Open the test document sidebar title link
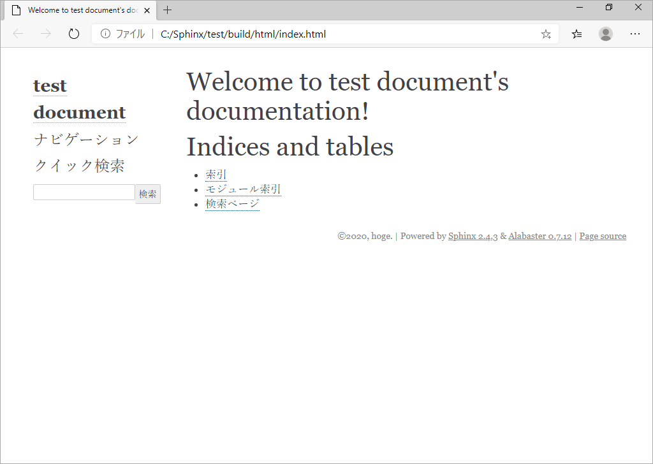The width and height of the screenshot is (653, 464). (x=79, y=99)
